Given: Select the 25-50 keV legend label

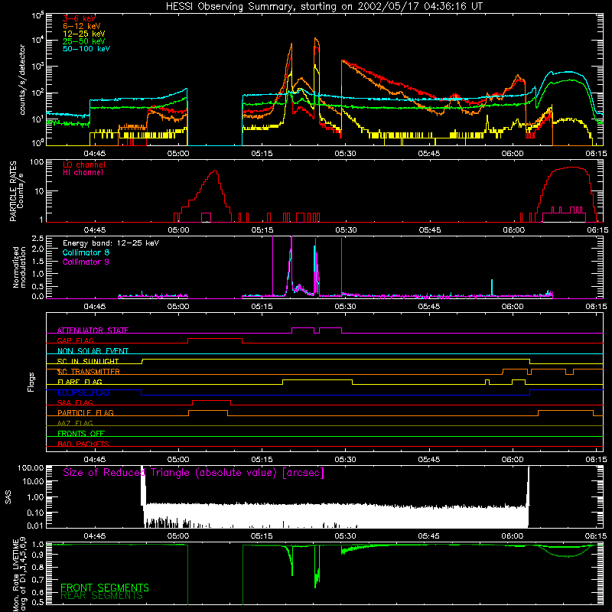Looking at the screenshot, I should (83, 41).
